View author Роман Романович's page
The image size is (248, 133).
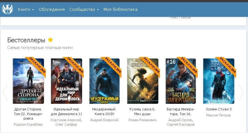click(143, 120)
